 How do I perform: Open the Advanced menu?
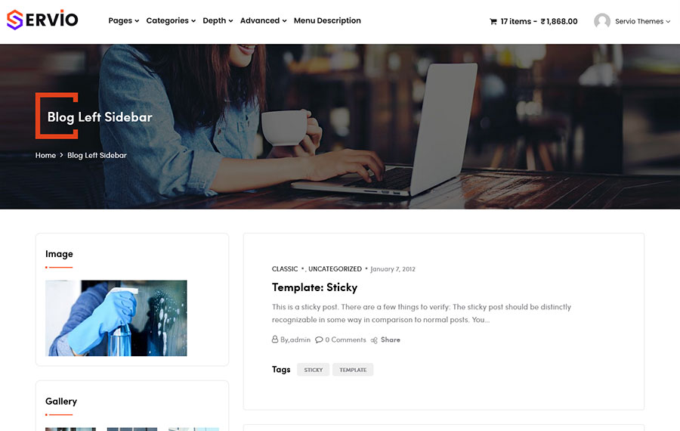point(263,21)
